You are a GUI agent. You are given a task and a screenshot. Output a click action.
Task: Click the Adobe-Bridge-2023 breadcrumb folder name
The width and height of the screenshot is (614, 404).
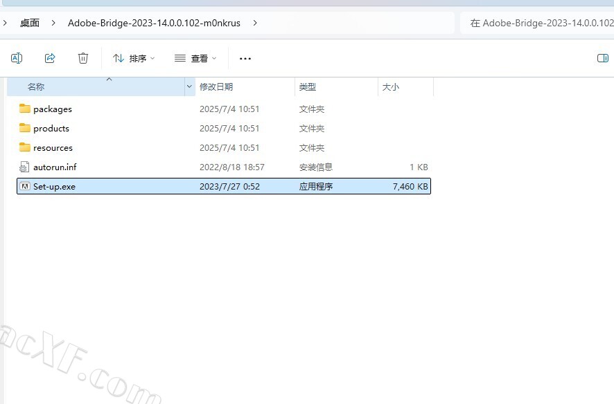(154, 23)
